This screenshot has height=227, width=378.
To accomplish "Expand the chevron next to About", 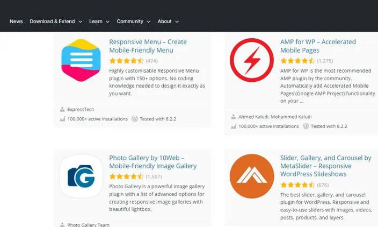I will [177, 22].
